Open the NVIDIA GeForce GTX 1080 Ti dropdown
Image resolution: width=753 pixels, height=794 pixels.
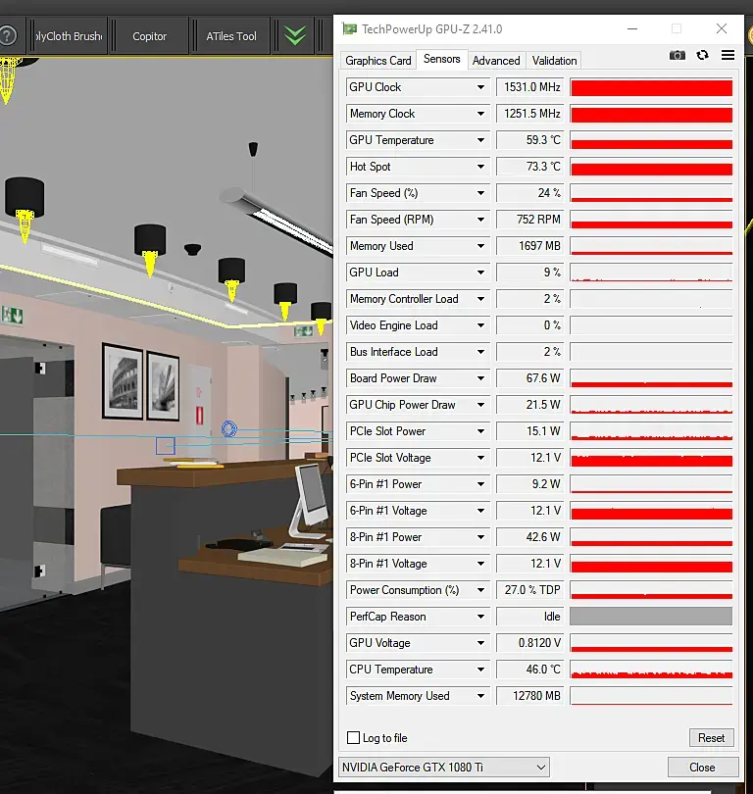[443, 768]
